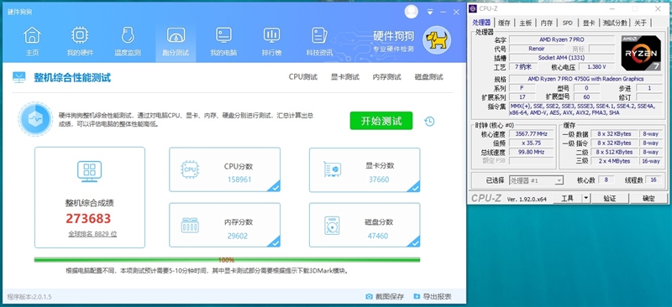Screen dimensions: 672x307
Task: Click the CPU-Z title bar app icon
Action: tap(473, 8)
